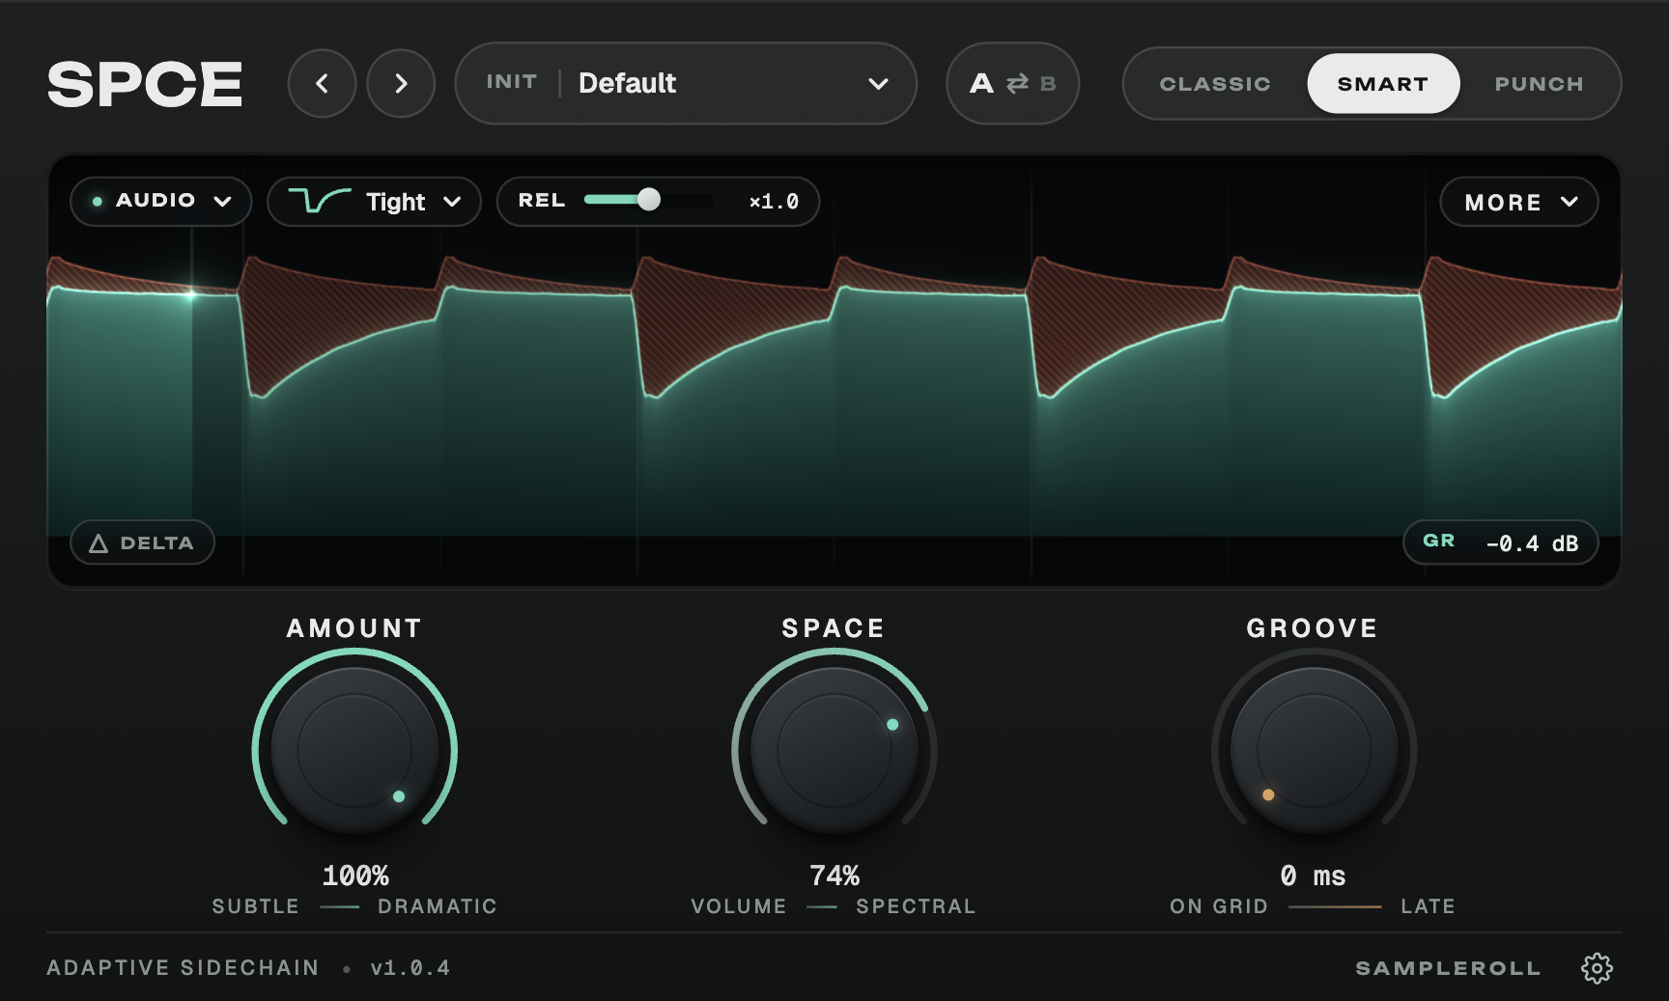Open the Tight curve shape dropdown
1669x1001 pixels.
coord(375,201)
